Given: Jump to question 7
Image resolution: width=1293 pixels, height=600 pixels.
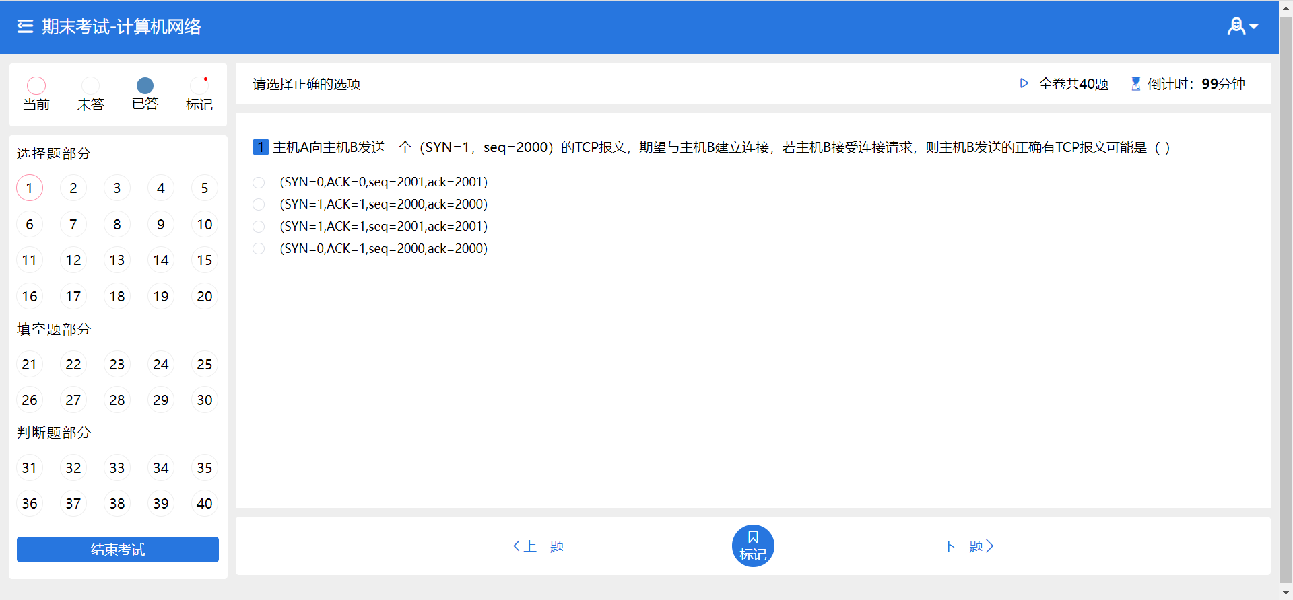Looking at the screenshot, I should click(x=73, y=224).
